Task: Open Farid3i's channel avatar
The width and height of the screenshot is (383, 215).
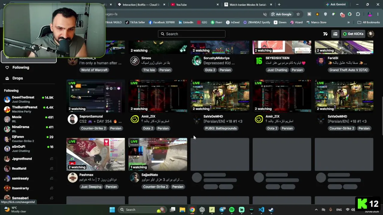Action: (321, 61)
